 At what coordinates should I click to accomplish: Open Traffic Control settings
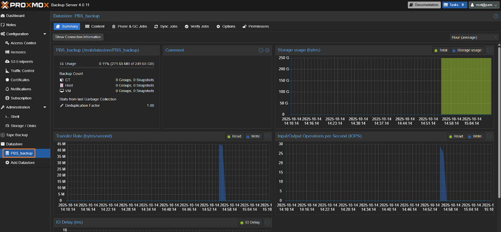coord(22,71)
